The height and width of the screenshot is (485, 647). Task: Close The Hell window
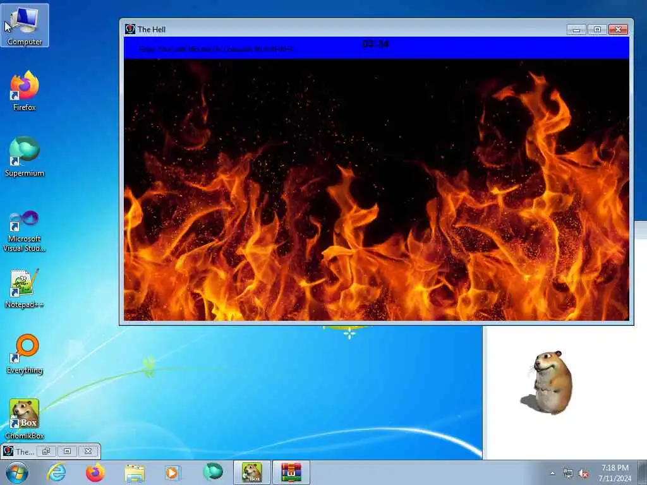click(x=618, y=29)
